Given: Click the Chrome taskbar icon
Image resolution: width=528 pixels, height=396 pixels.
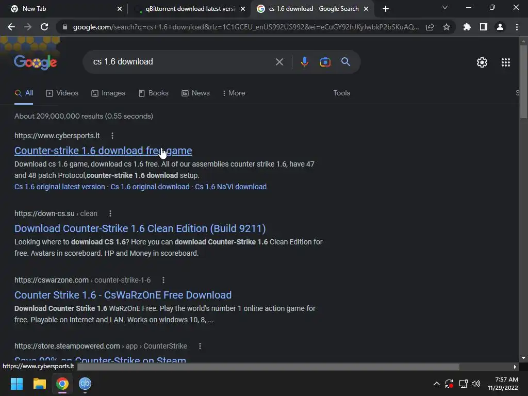Looking at the screenshot, I should [x=62, y=384].
